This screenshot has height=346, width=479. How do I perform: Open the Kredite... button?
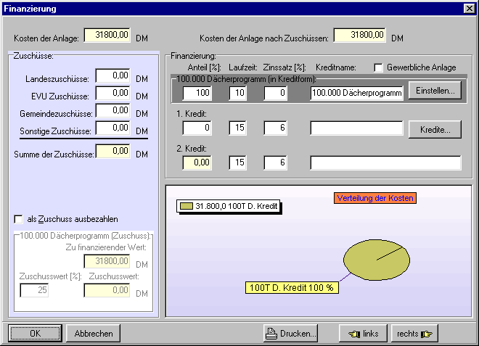coord(435,128)
